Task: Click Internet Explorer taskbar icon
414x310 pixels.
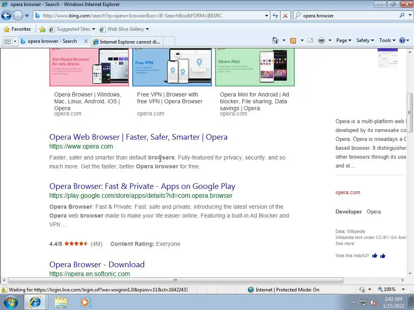Action: tap(35, 302)
